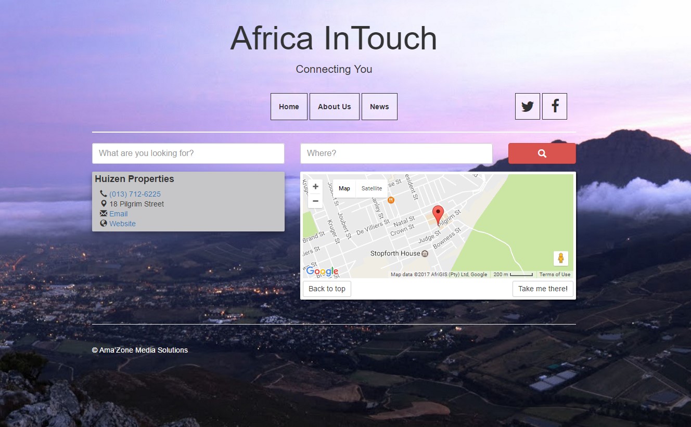Image resolution: width=691 pixels, height=427 pixels.
Task: Call the (013) 712-6225 phone link
Action: pos(135,194)
